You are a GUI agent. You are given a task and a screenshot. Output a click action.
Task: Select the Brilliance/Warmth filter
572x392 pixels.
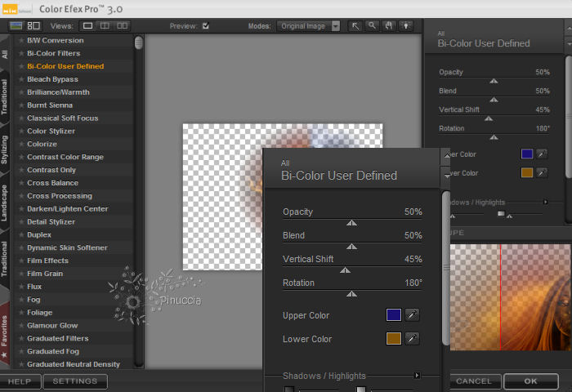pyautogui.click(x=58, y=92)
